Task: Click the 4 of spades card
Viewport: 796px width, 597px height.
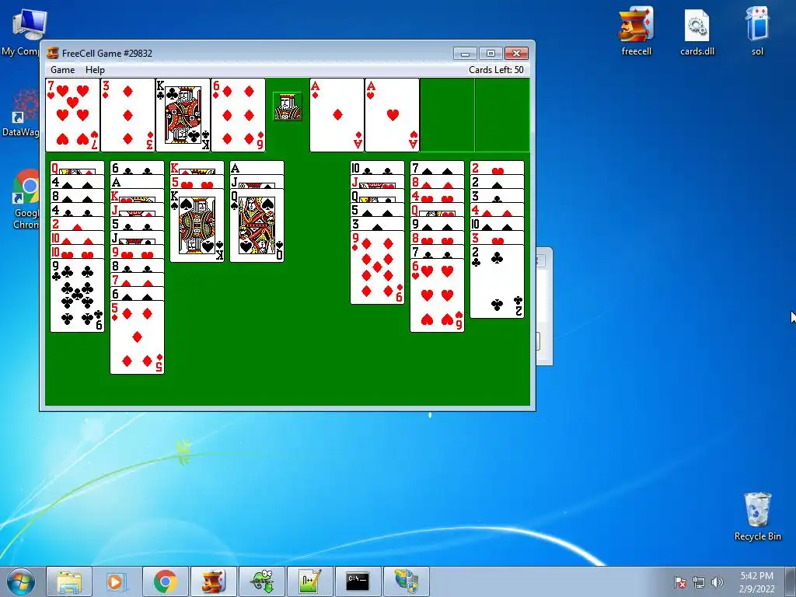Action: (x=77, y=182)
